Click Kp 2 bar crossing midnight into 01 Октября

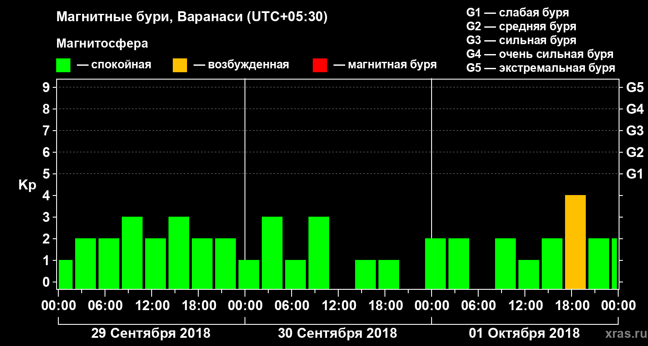[x=435, y=263]
